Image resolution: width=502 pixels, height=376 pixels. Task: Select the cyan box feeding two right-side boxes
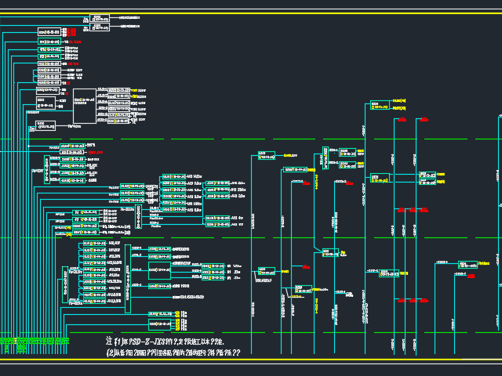click(380, 178)
